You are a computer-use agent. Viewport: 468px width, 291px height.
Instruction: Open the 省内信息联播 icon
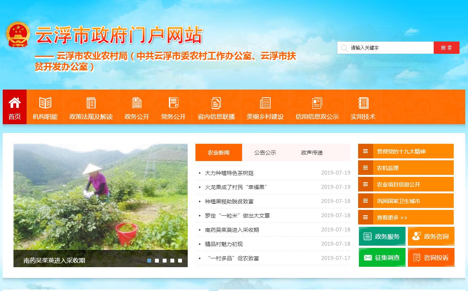(x=216, y=103)
